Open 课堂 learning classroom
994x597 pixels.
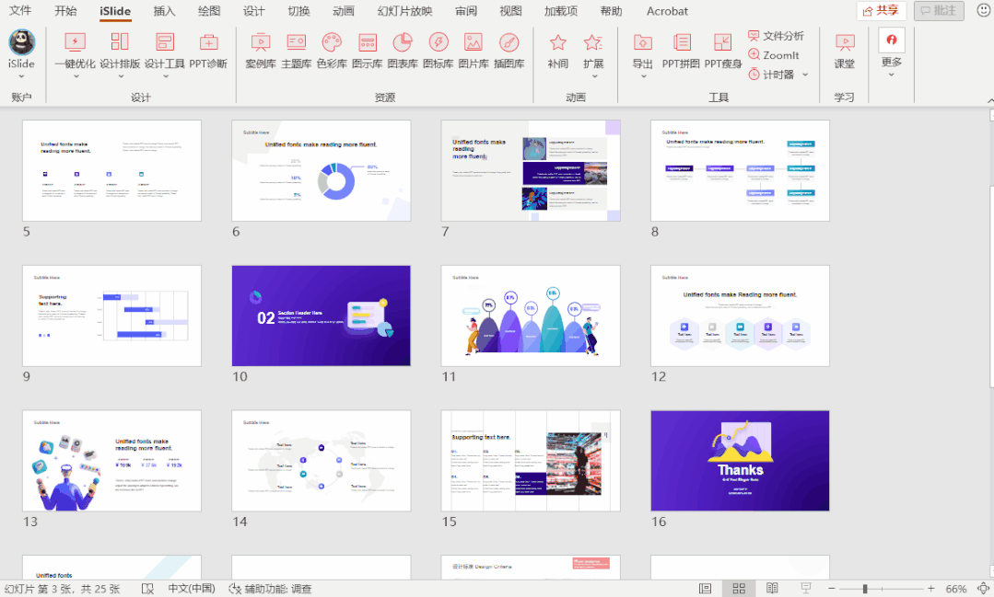pyautogui.click(x=845, y=50)
